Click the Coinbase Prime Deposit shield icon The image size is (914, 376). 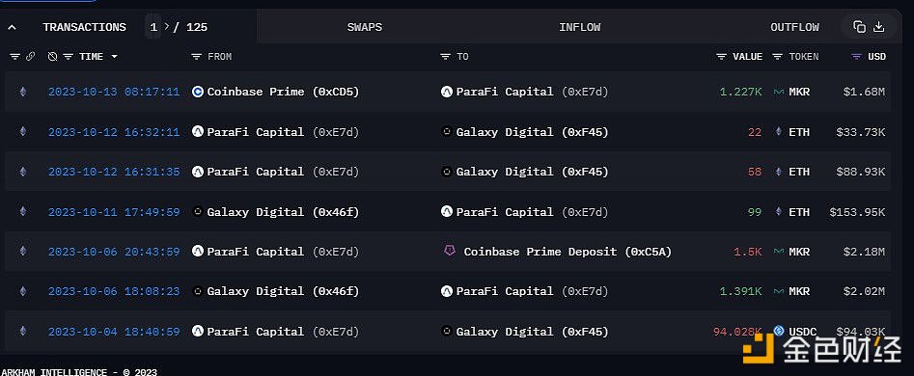[448, 252]
